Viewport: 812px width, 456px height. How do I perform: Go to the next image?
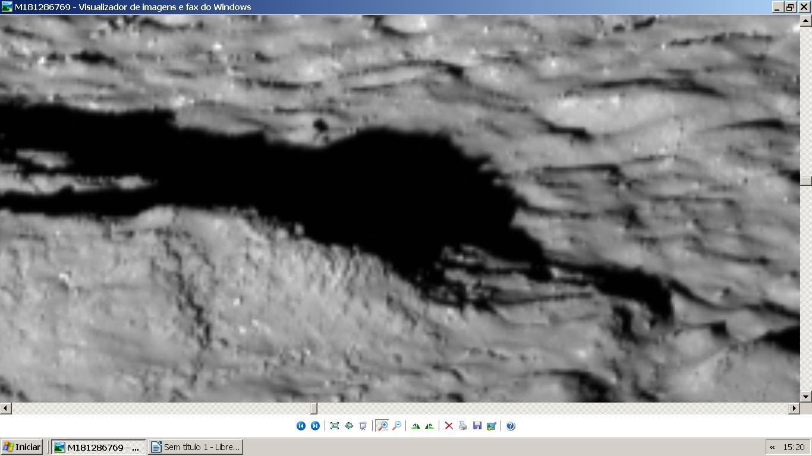click(315, 426)
